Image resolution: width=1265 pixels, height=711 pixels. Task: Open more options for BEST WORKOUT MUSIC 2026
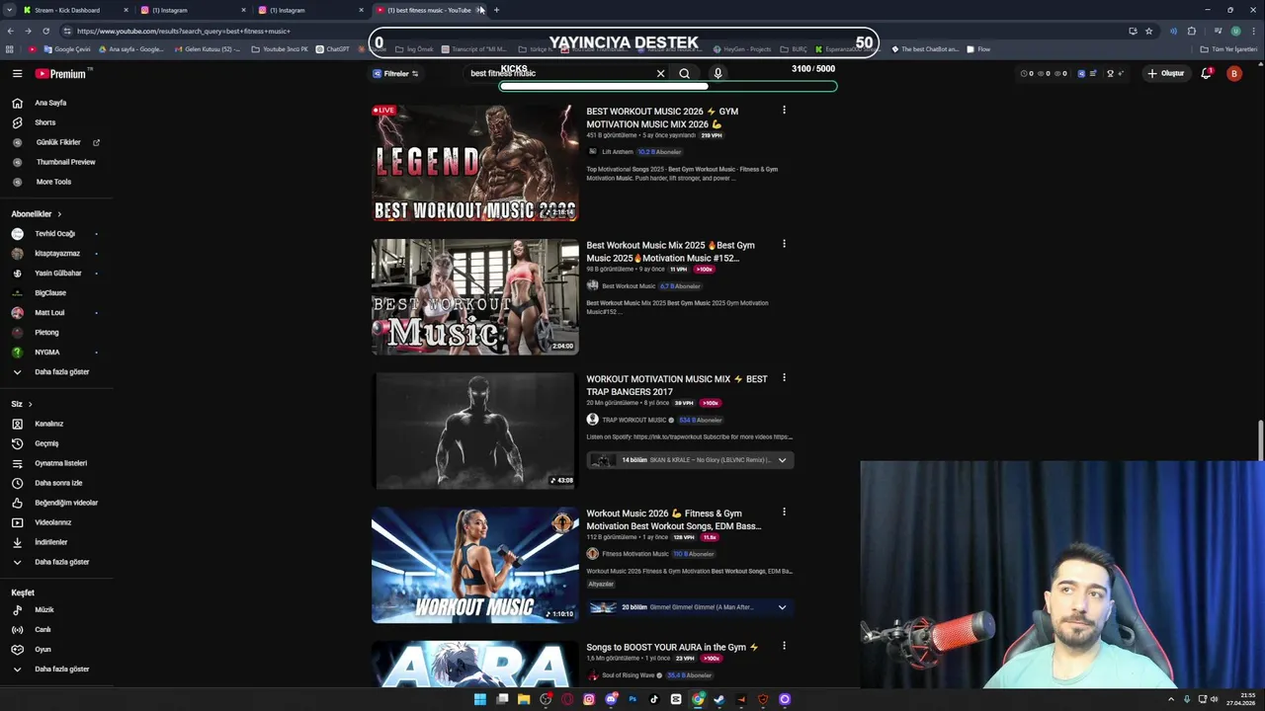[784, 110]
